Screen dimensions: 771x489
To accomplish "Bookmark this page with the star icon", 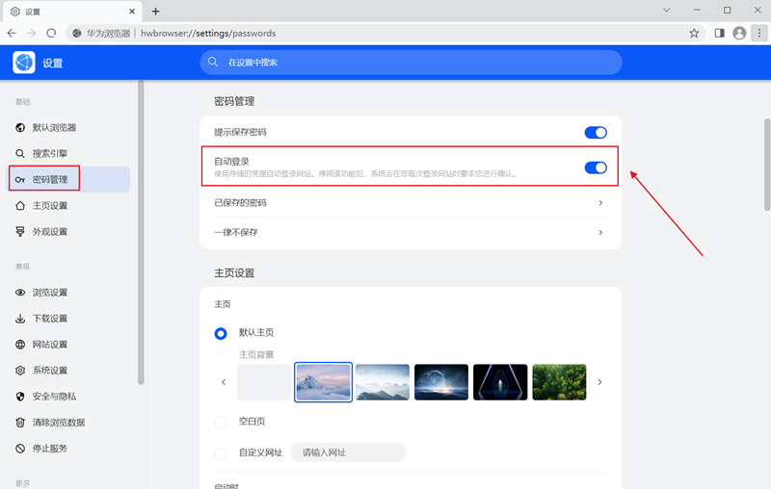I will click(x=694, y=33).
